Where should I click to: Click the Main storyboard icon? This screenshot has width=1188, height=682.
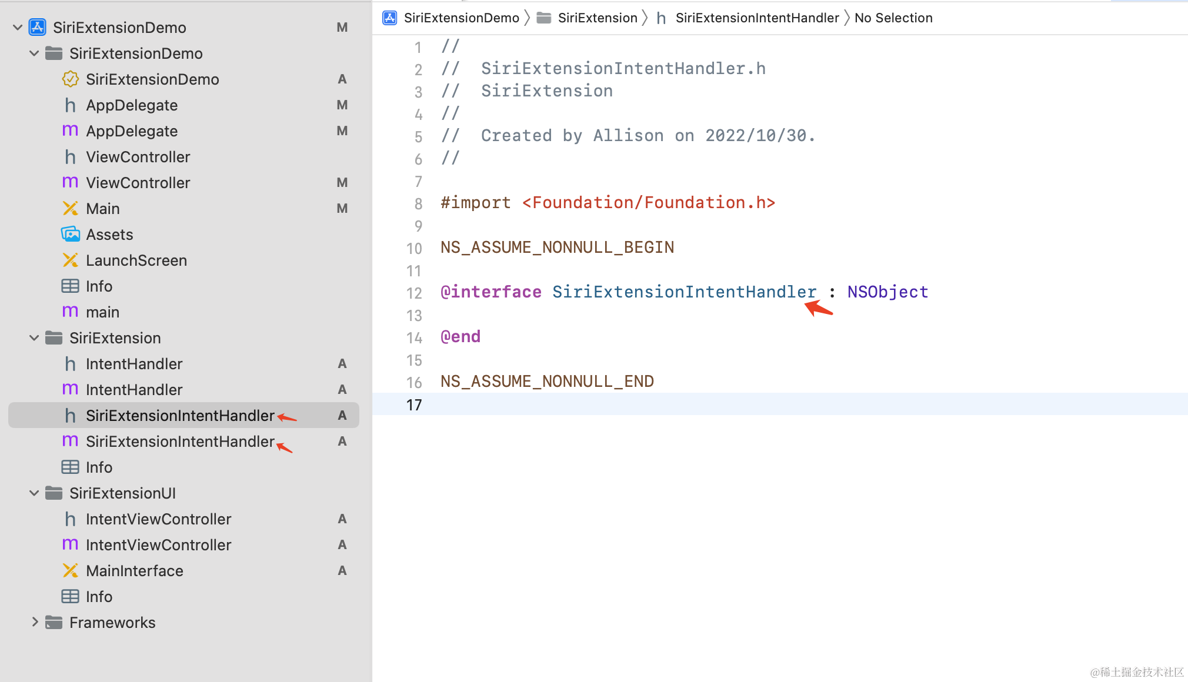[x=70, y=208]
